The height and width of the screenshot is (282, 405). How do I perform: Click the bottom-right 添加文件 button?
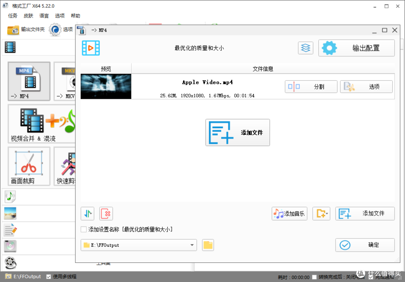(365, 214)
